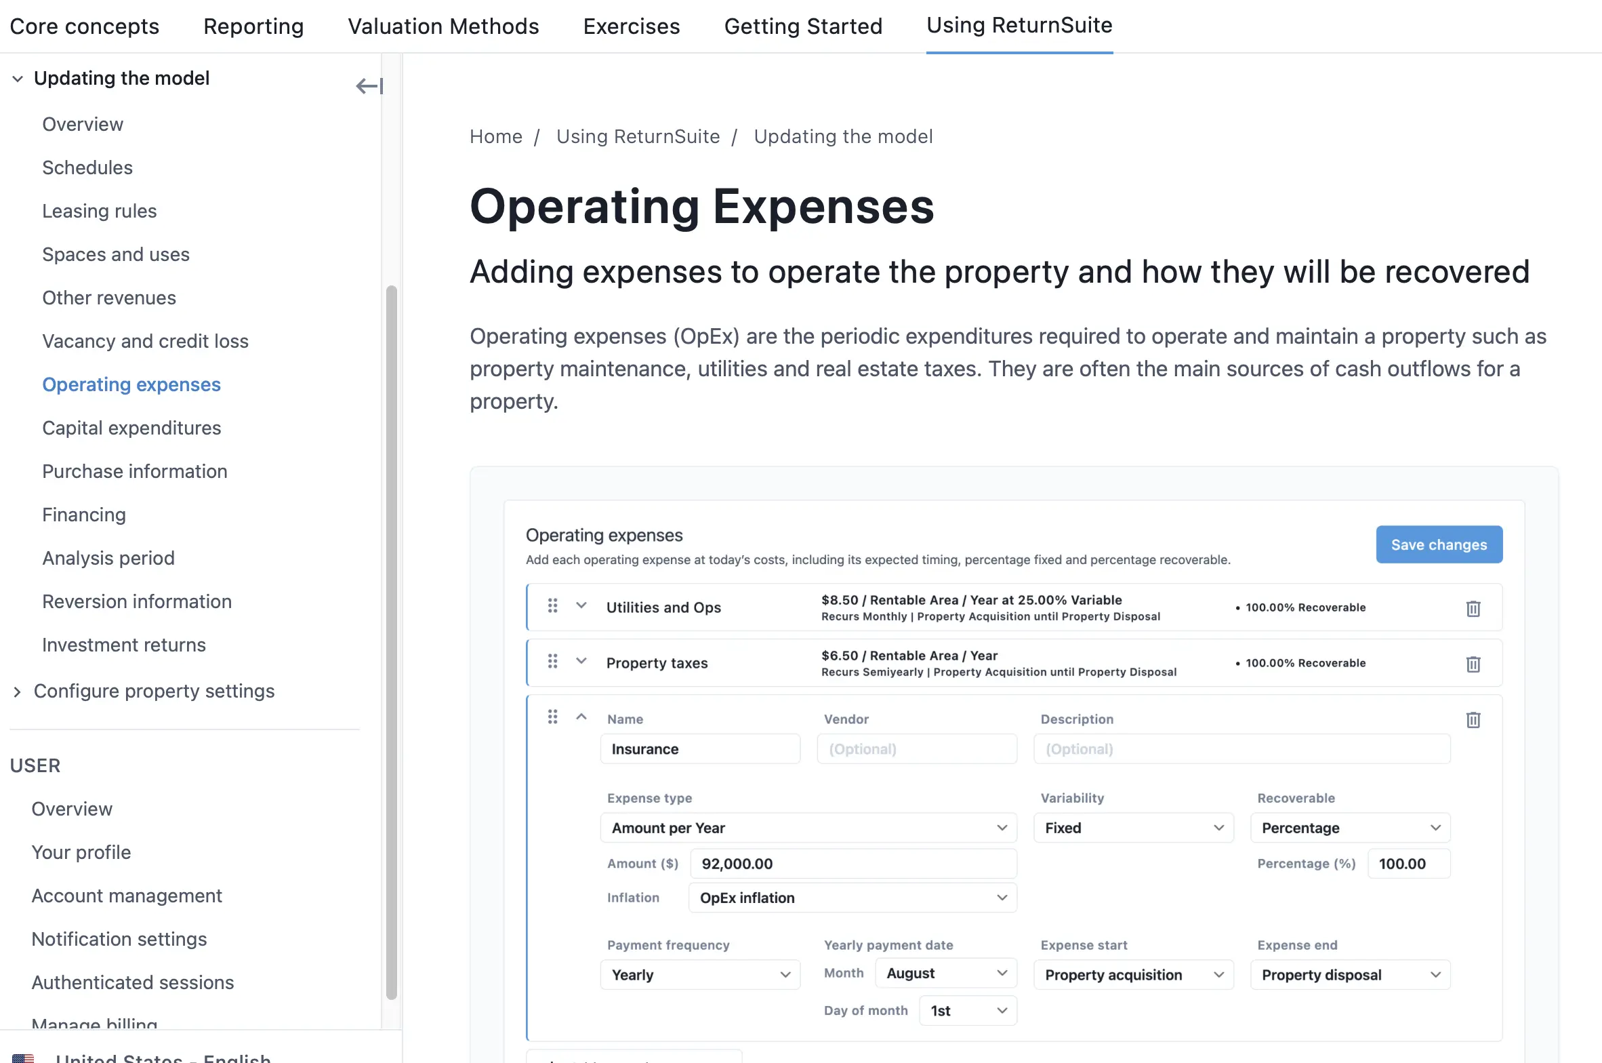Open Vacancy and credit loss page

[x=145, y=341]
